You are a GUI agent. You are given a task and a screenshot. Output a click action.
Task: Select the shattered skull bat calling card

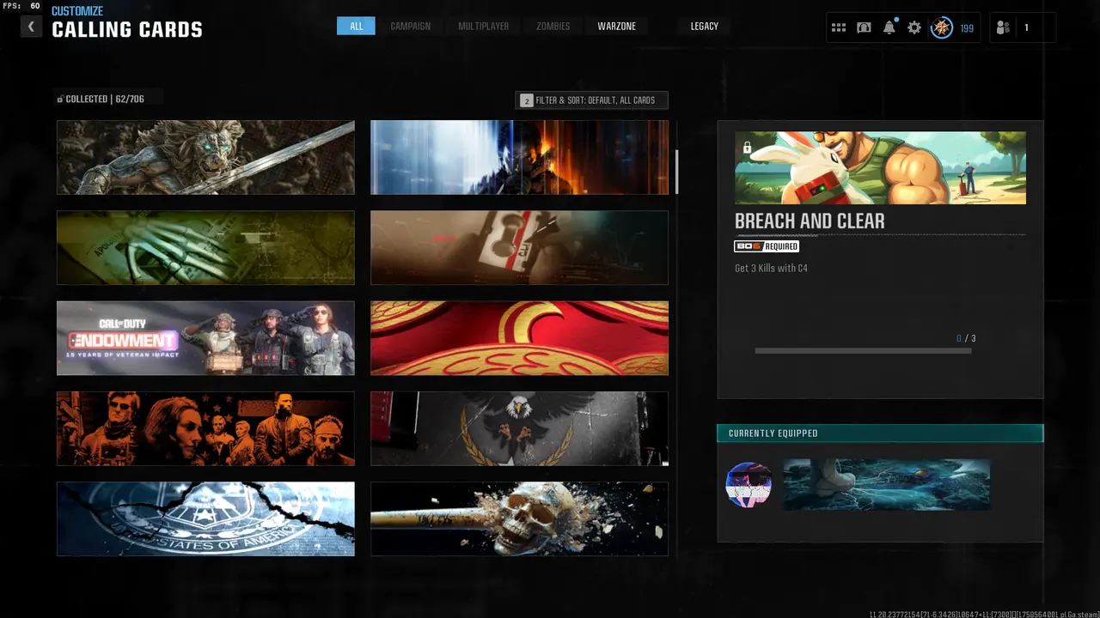coord(519,518)
